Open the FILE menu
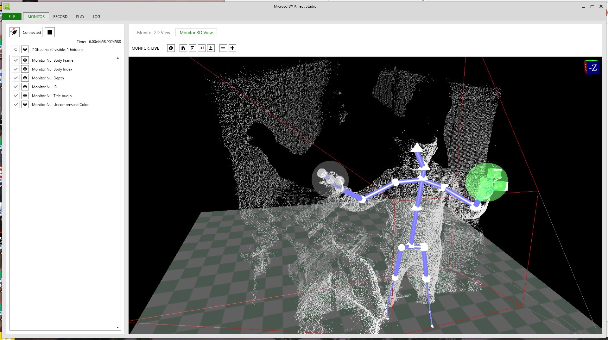This screenshot has width=608, height=340. click(x=12, y=16)
